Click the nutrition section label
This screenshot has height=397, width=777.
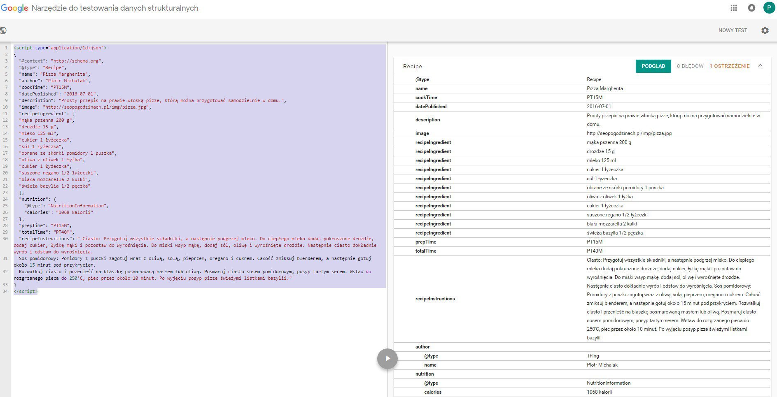tap(424, 374)
